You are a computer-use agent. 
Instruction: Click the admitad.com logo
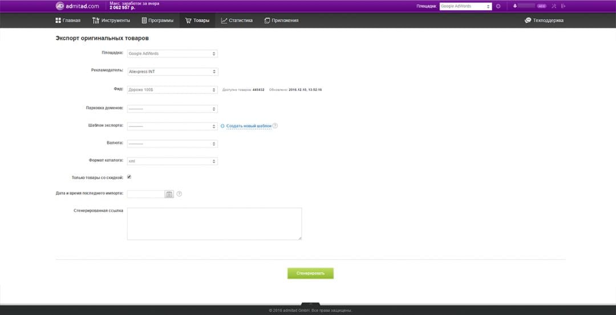[78, 6]
